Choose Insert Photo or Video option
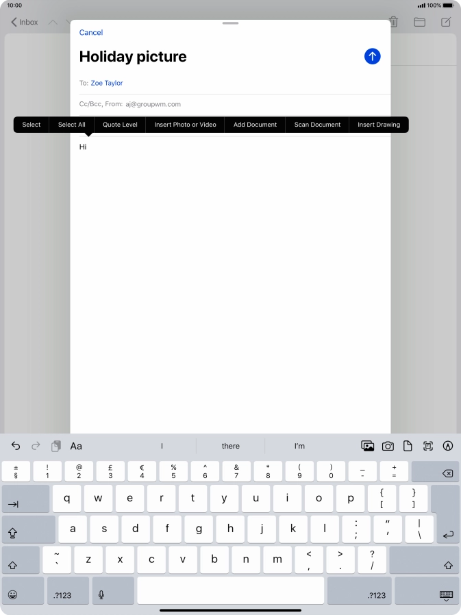The width and height of the screenshot is (461, 615). point(185,125)
